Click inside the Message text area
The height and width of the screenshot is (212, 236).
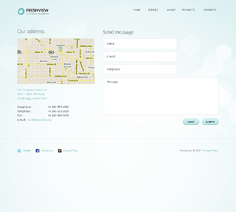point(161,96)
